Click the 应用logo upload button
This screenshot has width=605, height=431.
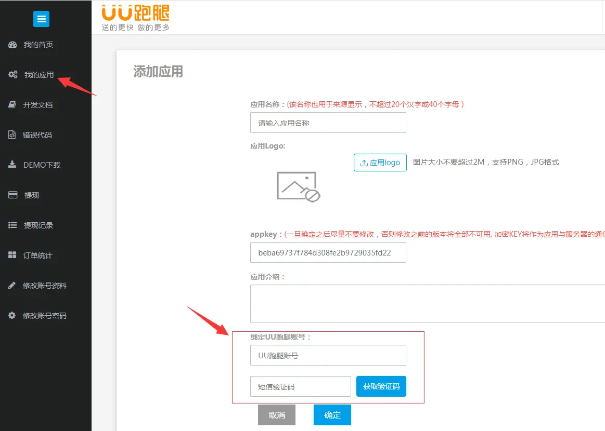[380, 163]
